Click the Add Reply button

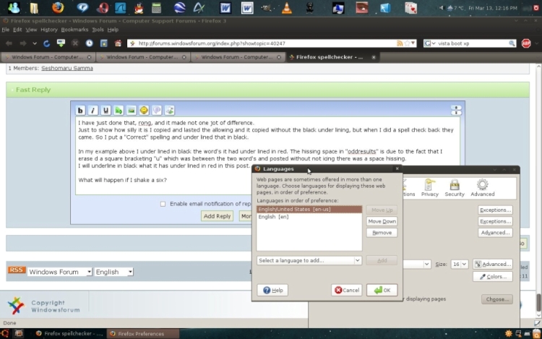point(217,216)
